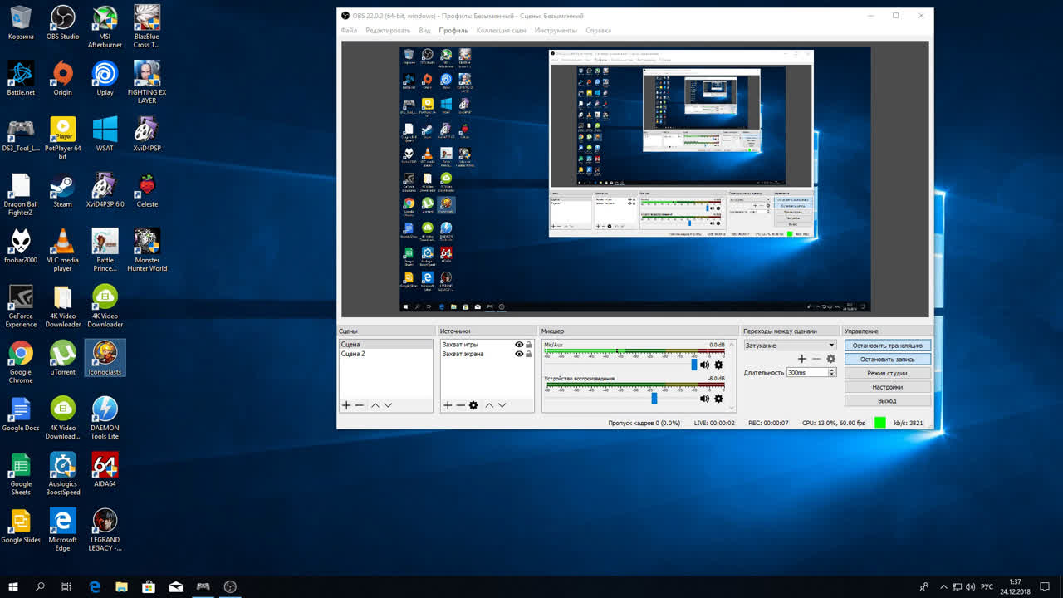Enable Режим студии button

[x=887, y=373]
